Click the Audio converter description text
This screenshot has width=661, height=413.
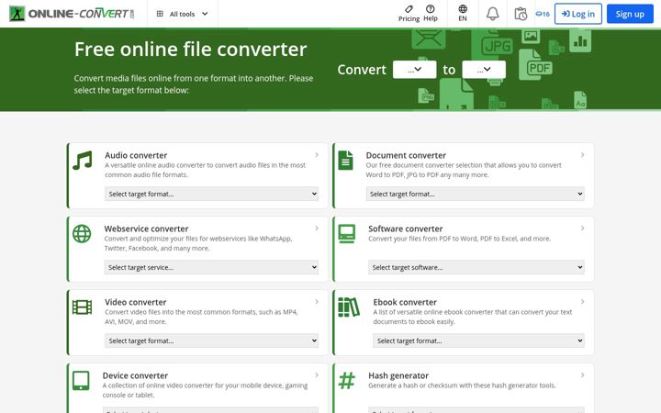[x=206, y=170]
